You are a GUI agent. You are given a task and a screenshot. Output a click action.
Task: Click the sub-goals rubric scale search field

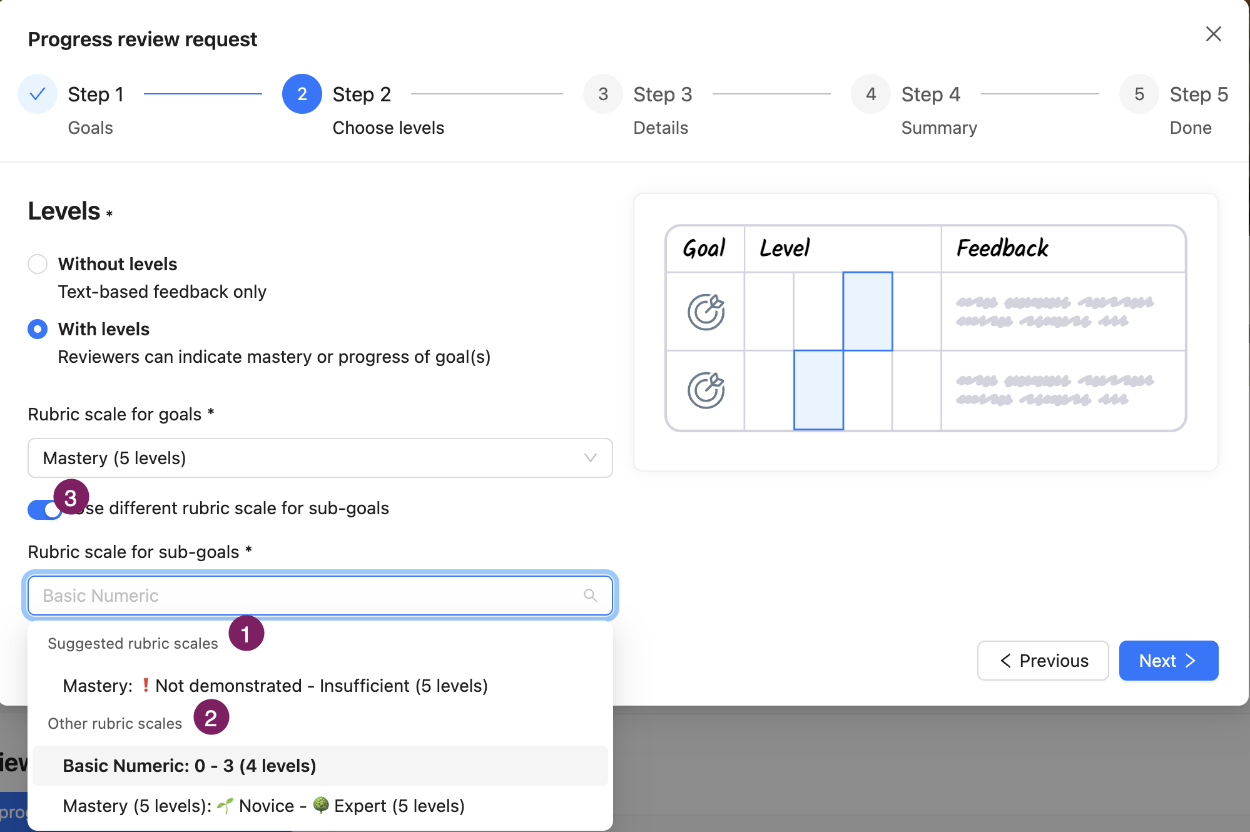coord(320,596)
